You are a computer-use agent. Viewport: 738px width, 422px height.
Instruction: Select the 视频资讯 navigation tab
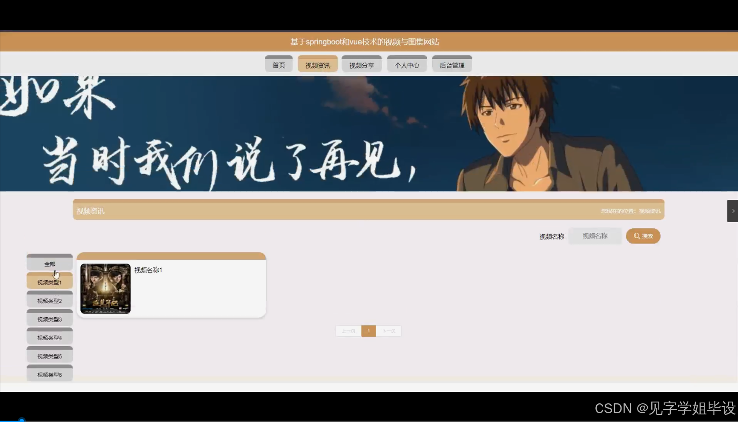318,64
